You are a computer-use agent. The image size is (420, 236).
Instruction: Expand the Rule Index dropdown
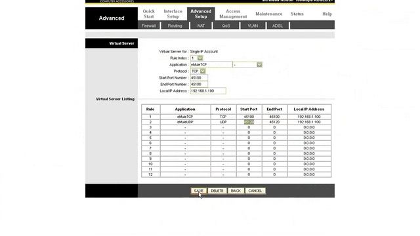[x=200, y=58]
